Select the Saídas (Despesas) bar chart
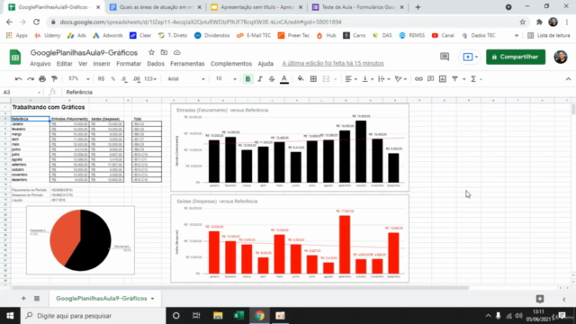Image resolution: width=576 pixels, height=324 pixels. click(290, 238)
